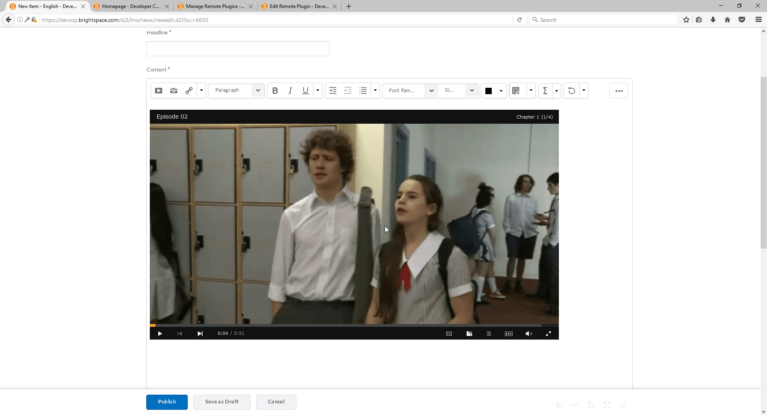Open the Insert Stuff media dialog
This screenshot has width=767, height=415.
pyautogui.click(x=158, y=91)
